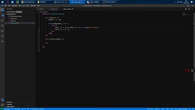This screenshot has width=195, height=110.
Task: Open the Terminal menu
Action: coord(33,5)
